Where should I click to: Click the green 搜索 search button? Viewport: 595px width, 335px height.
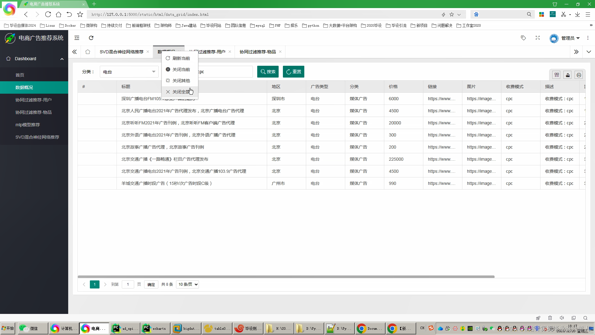pos(268,72)
